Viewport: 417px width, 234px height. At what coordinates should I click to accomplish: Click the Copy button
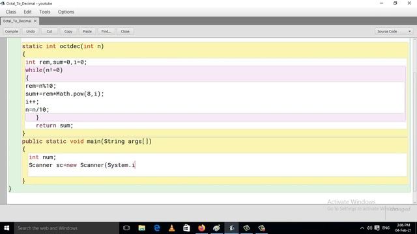(68, 31)
